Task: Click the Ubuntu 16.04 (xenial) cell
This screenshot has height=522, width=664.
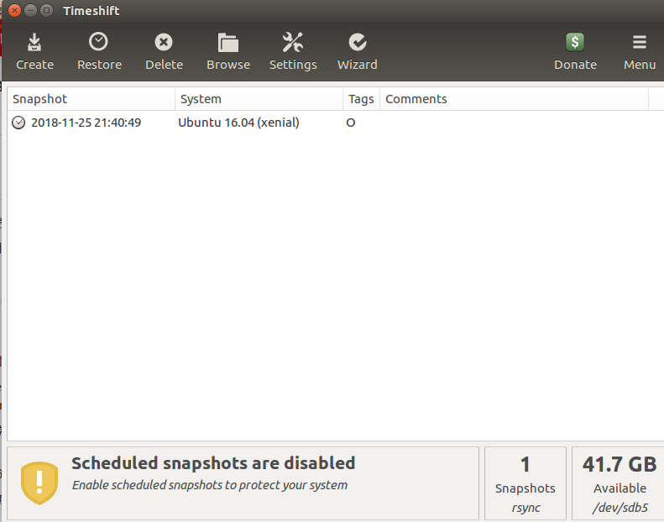Action: [238, 123]
